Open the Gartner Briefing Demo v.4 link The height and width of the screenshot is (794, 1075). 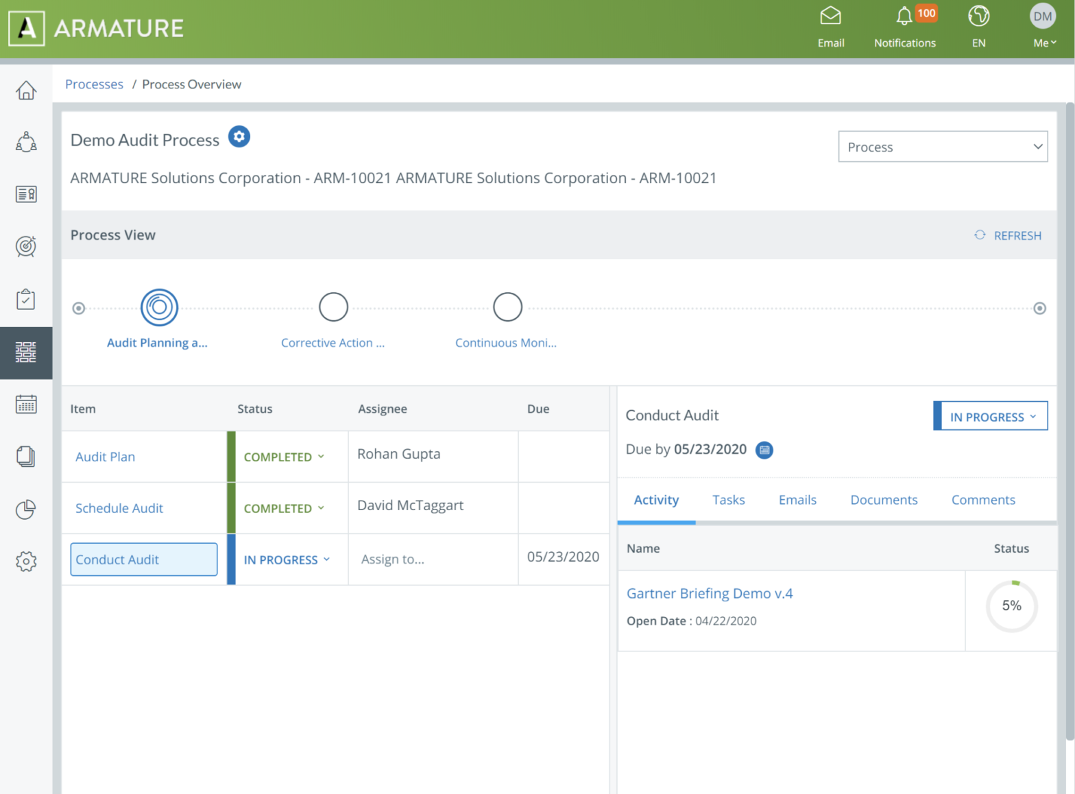(709, 594)
